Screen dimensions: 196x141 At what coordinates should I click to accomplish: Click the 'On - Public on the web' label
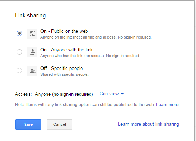click(x=64, y=31)
